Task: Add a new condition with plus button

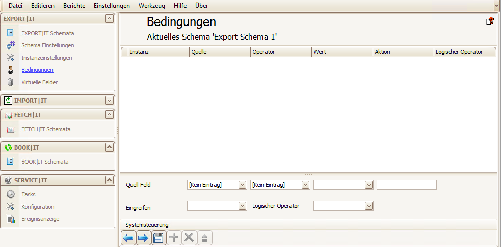Action: coord(174,238)
